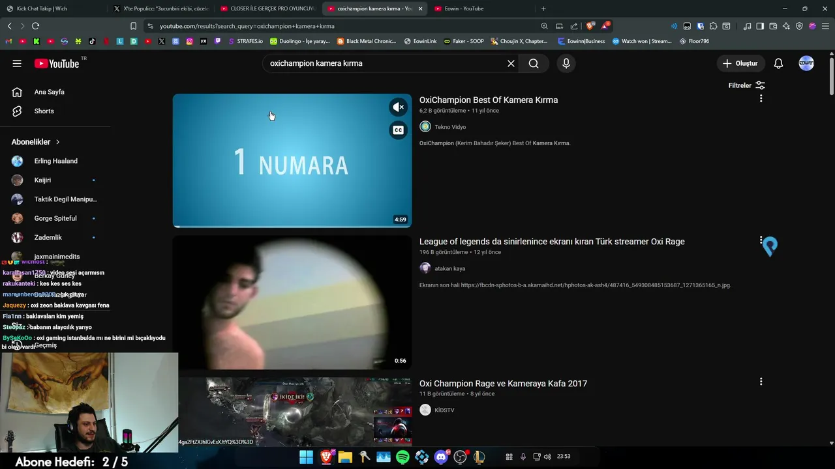The width and height of the screenshot is (835, 469).
Task: Go back in browser history
Action: [9, 26]
